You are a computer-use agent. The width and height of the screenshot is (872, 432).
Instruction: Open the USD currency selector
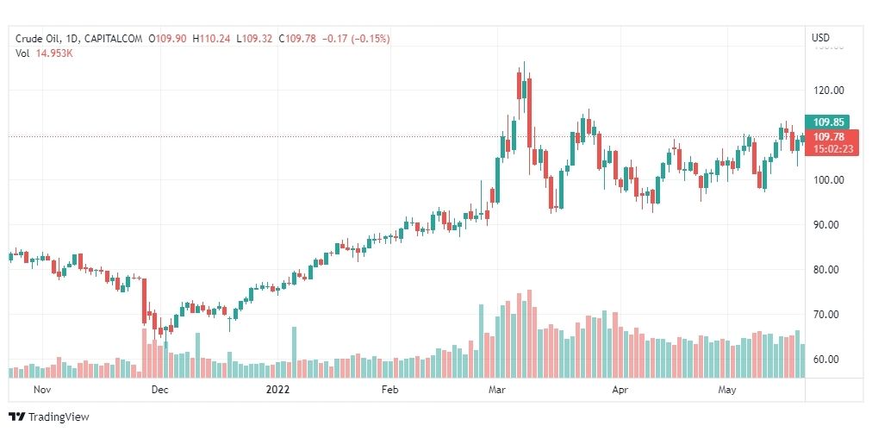tap(820, 38)
